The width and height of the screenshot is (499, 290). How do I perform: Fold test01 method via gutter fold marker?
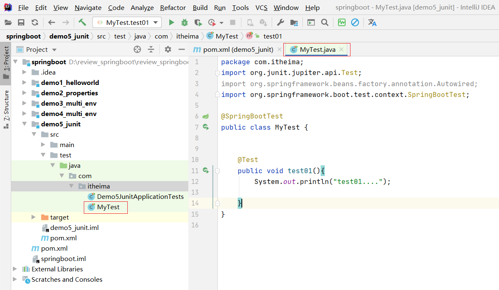217,171
